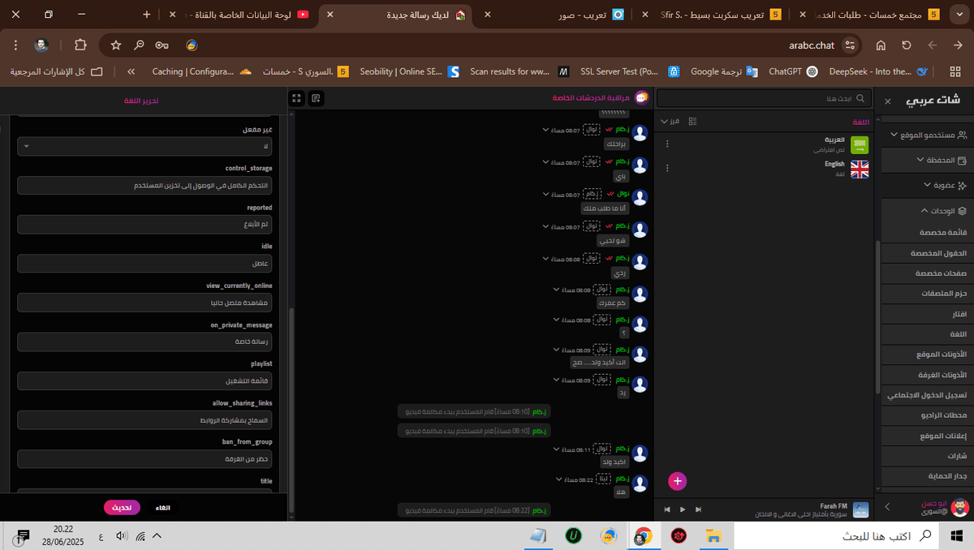Click the pink plus add-language button
974x550 pixels.
(678, 481)
